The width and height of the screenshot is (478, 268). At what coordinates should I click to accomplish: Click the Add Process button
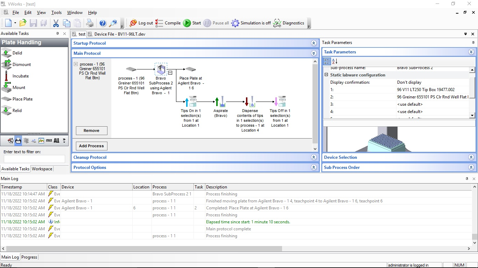click(x=91, y=146)
